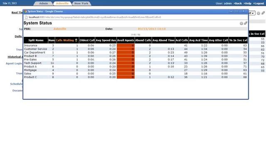The image size is (266, 149).
Task: Click the System Status page heading
Action: [38, 23]
